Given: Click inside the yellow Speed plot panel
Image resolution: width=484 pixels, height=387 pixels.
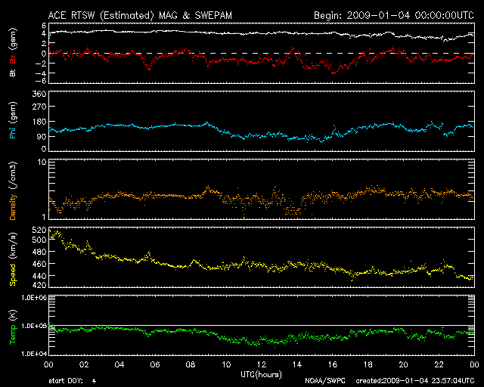Looking at the screenshot, I should [262, 257].
